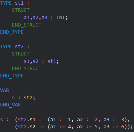The width and height of the screenshot is (134, 132).
Task: Click the s1,s2 member declaration
Action: click(31, 61)
